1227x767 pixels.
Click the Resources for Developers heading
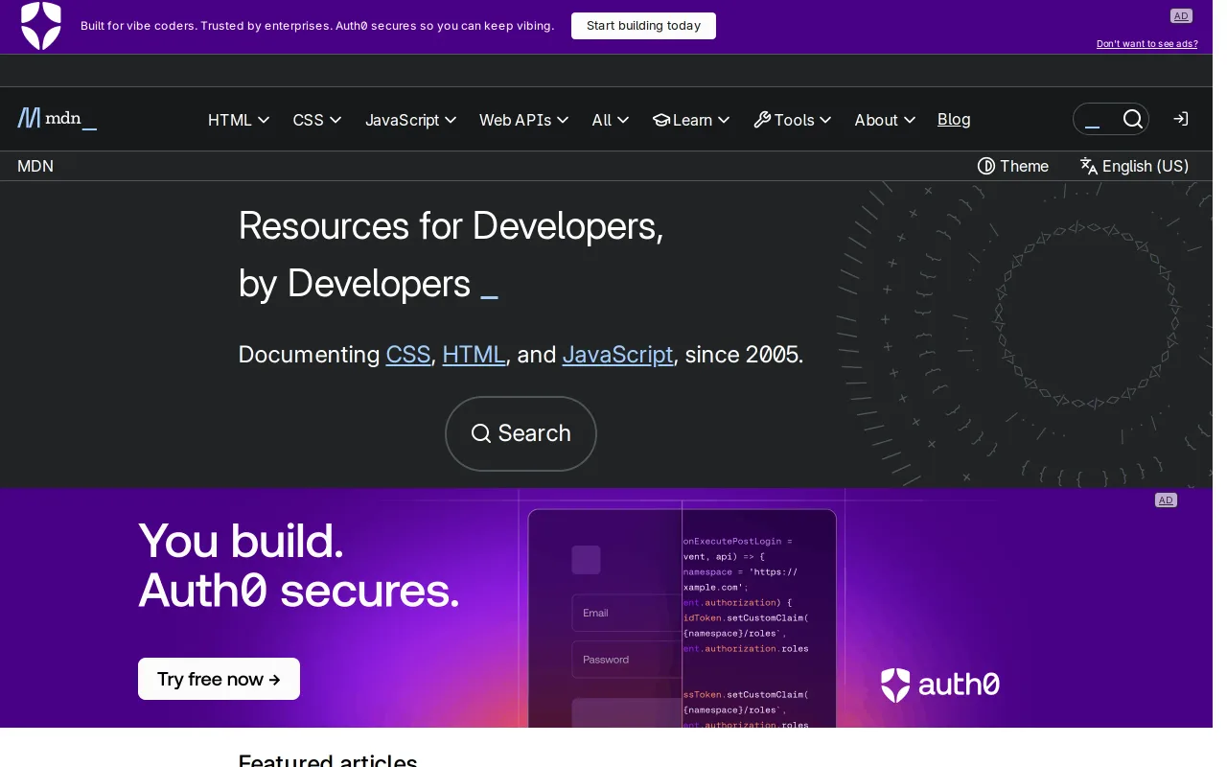pos(451,254)
